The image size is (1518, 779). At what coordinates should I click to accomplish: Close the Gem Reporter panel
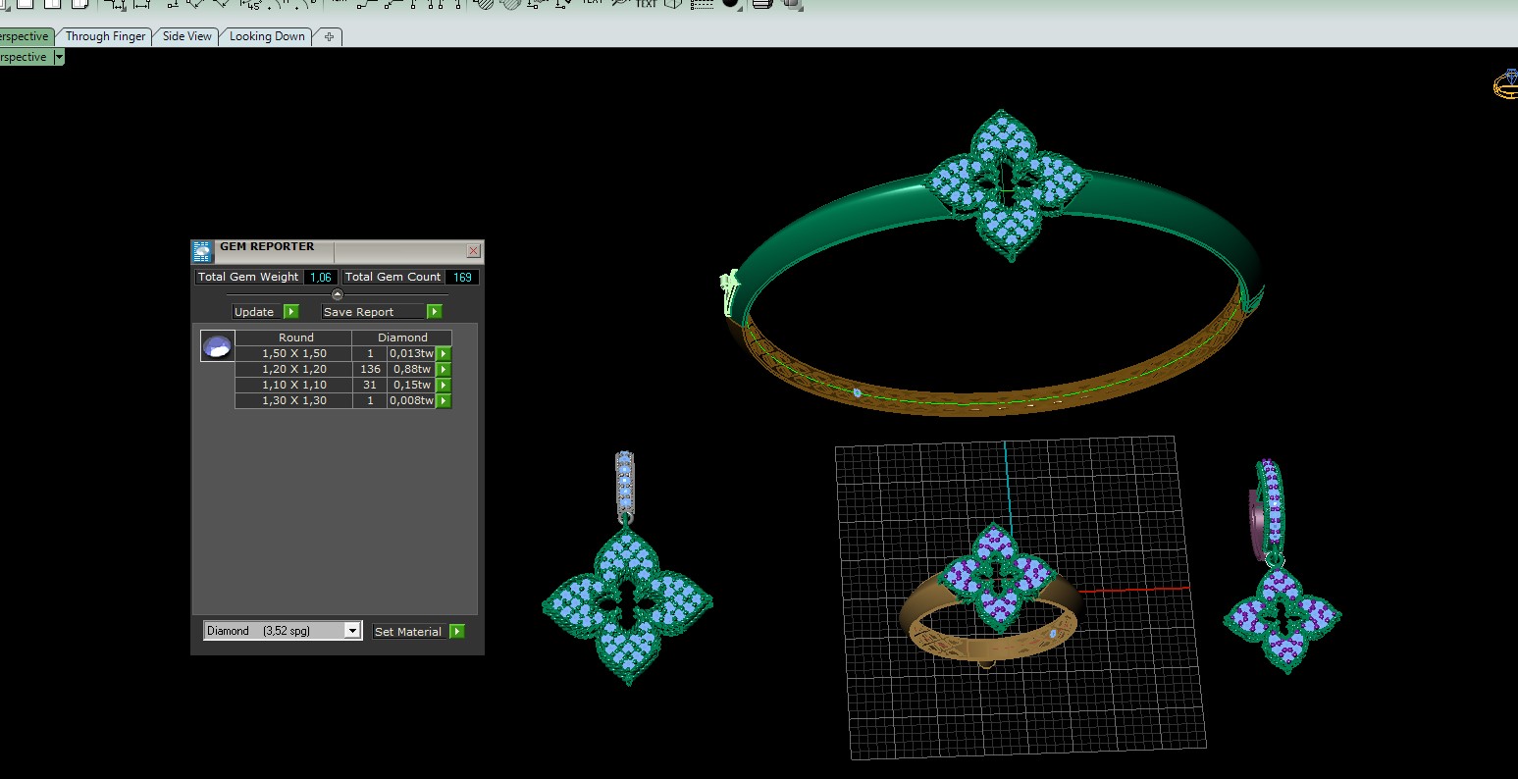(x=473, y=250)
